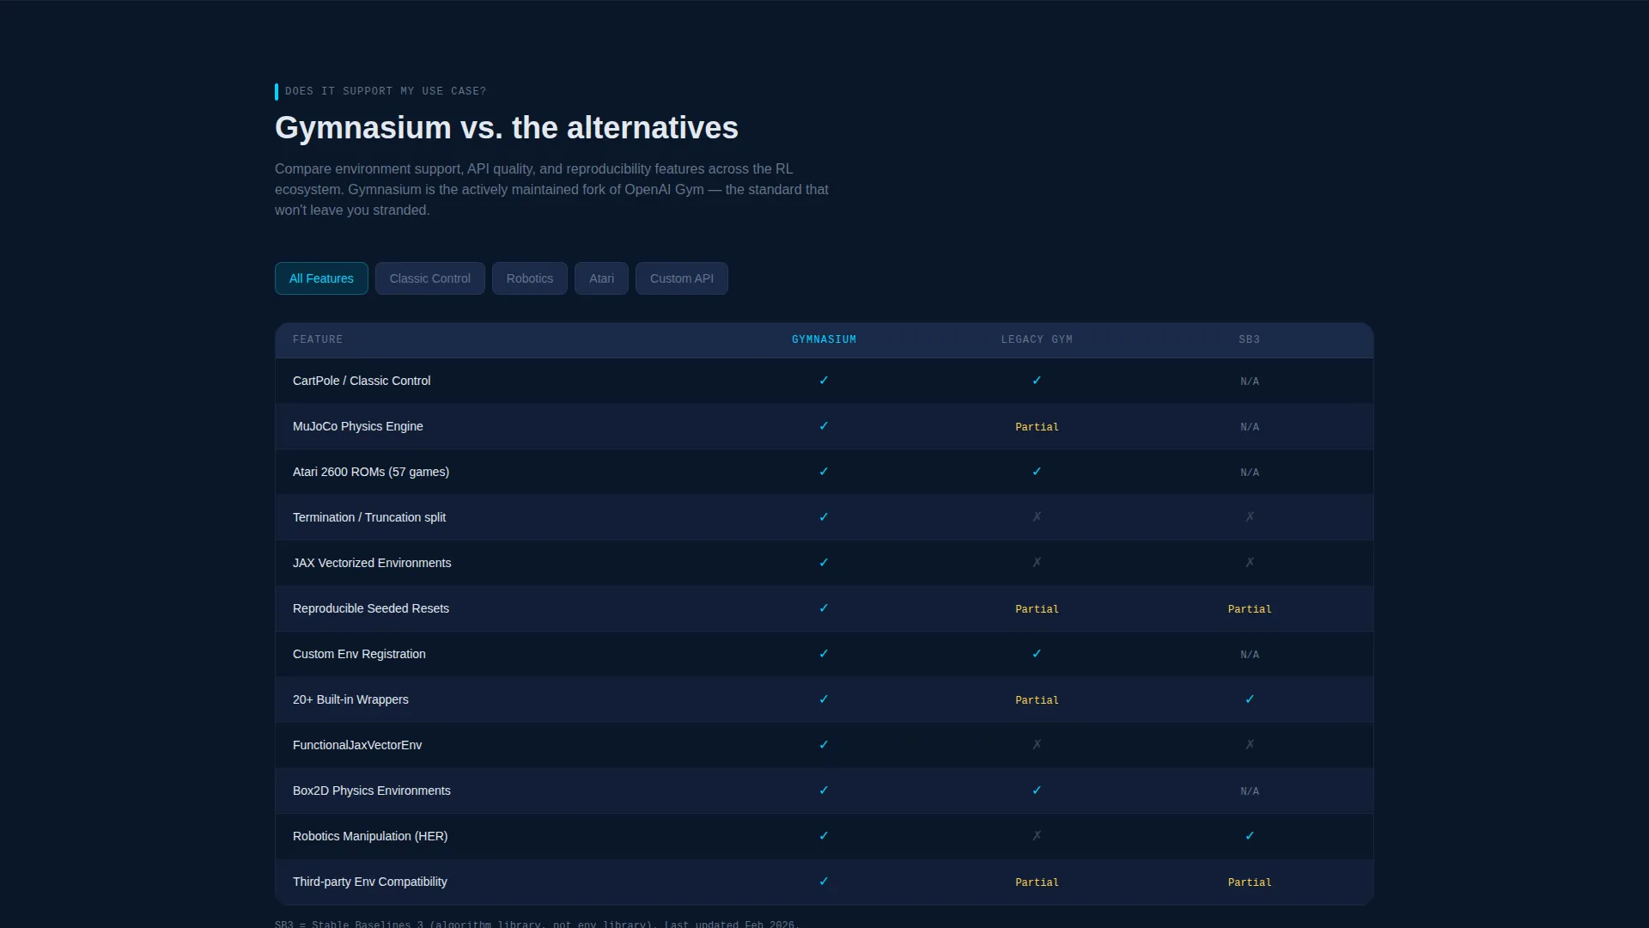Click the Atari 2600 ROMs (57 games) feature name
Screen dimensions: 1649x928
[x=371, y=472]
